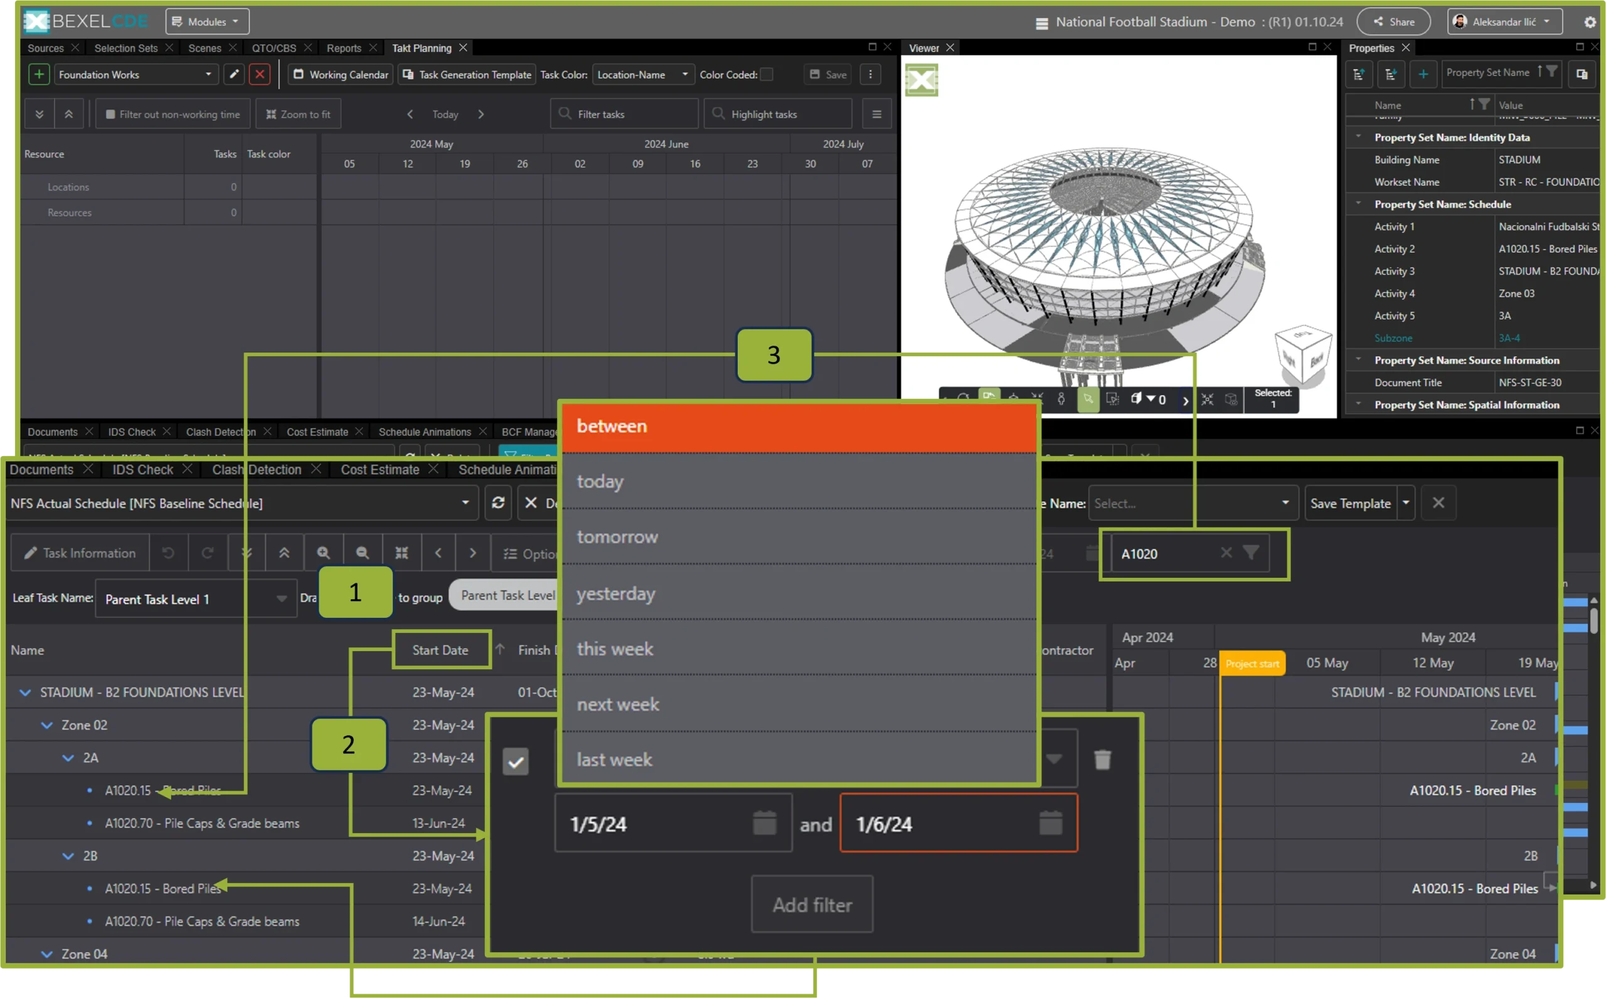Expand all rows with double-chevron down icon

(40, 114)
